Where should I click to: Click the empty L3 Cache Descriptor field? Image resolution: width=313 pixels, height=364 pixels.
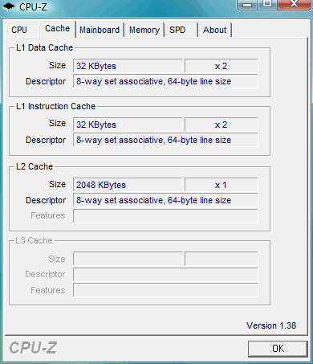pos(165,274)
